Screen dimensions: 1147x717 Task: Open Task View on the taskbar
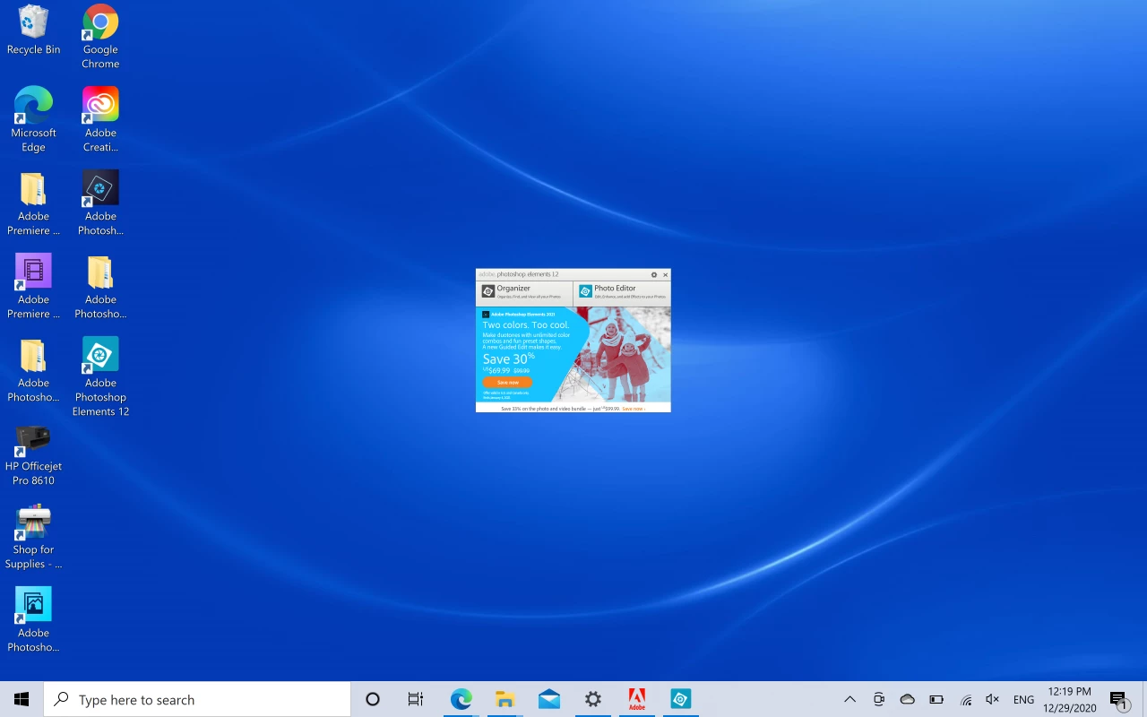[x=416, y=699]
